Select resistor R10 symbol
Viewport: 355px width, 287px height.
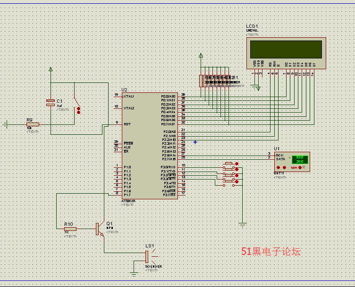(70, 229)
